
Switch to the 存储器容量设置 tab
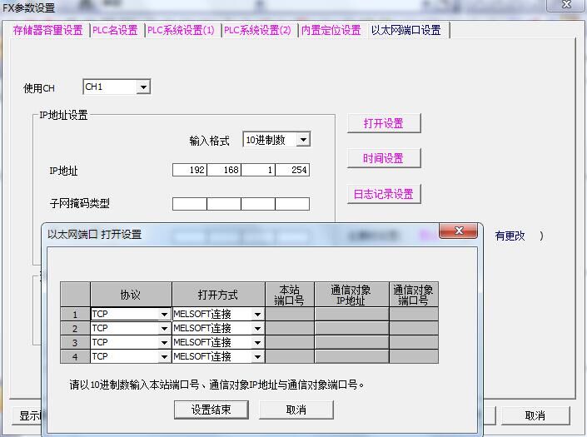click(x=47, y=31)
